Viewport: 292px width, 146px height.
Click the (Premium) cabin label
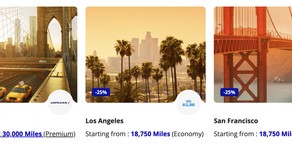59,134
